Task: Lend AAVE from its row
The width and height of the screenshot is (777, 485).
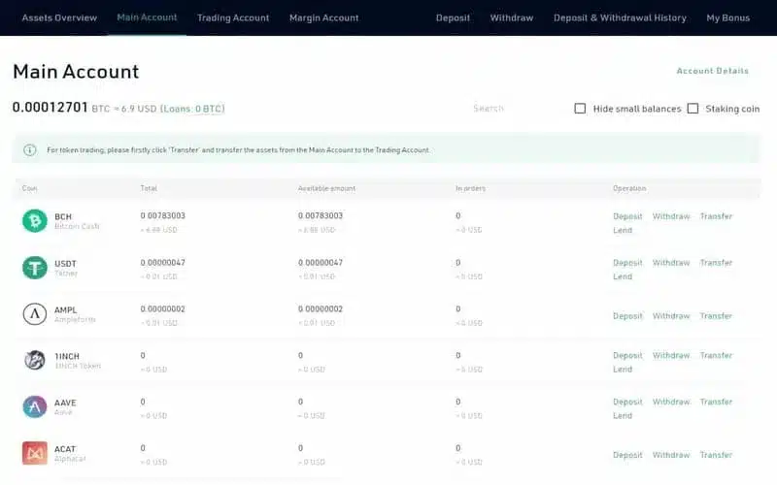Action: click(623, 416)
